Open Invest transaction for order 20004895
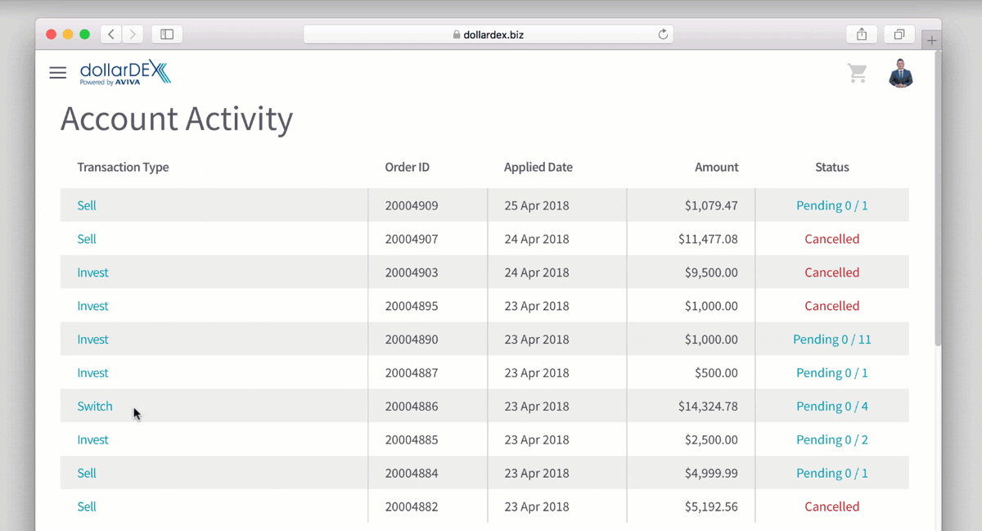Screen dimensions: 982x531 (x=92, y=306)
